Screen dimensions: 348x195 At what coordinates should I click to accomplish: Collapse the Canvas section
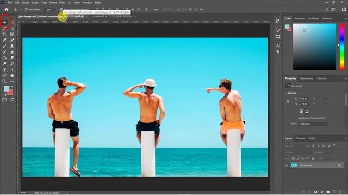coord(286,93)
